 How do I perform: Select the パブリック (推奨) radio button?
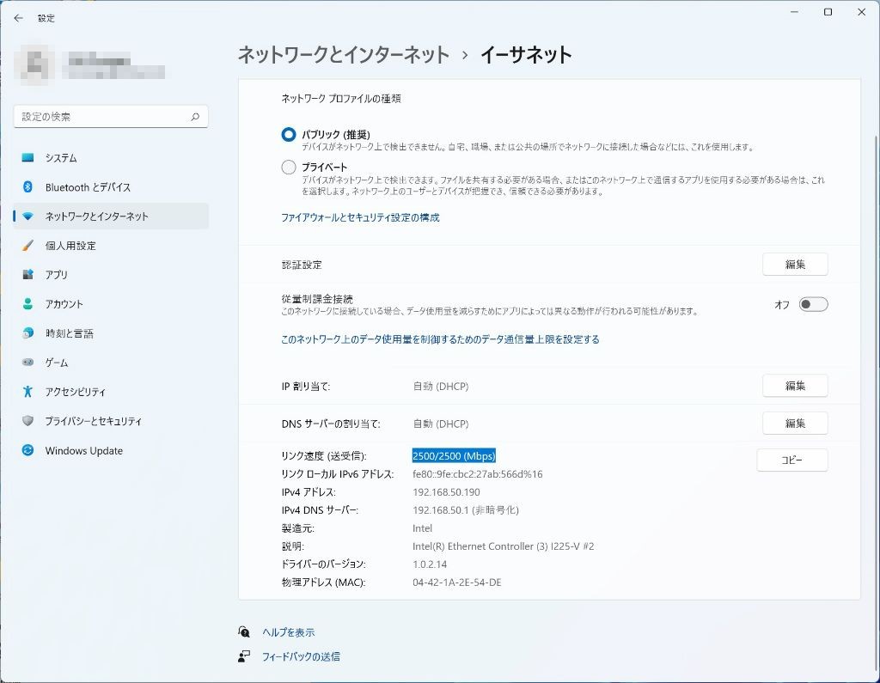coord(289,135)
